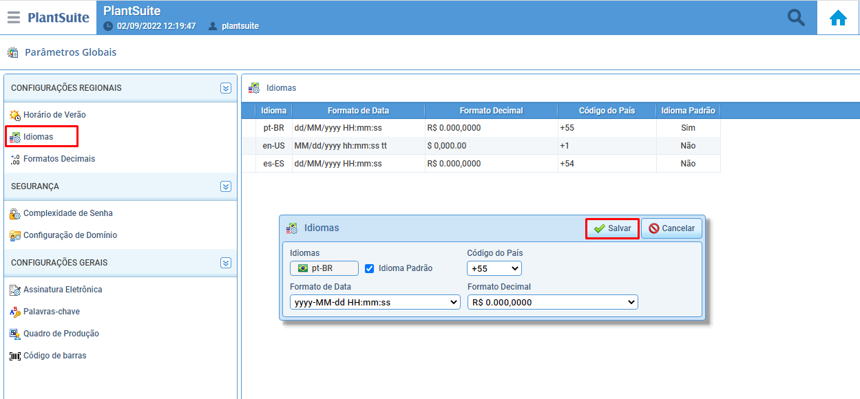The image size is (860, 399).
Task: Click the Código de barras barcode icon
Action: point(15,356)
